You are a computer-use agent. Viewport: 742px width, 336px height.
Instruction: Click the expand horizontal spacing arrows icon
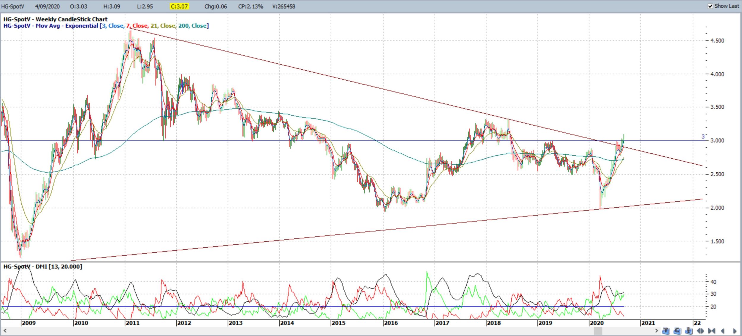point(700,331)
